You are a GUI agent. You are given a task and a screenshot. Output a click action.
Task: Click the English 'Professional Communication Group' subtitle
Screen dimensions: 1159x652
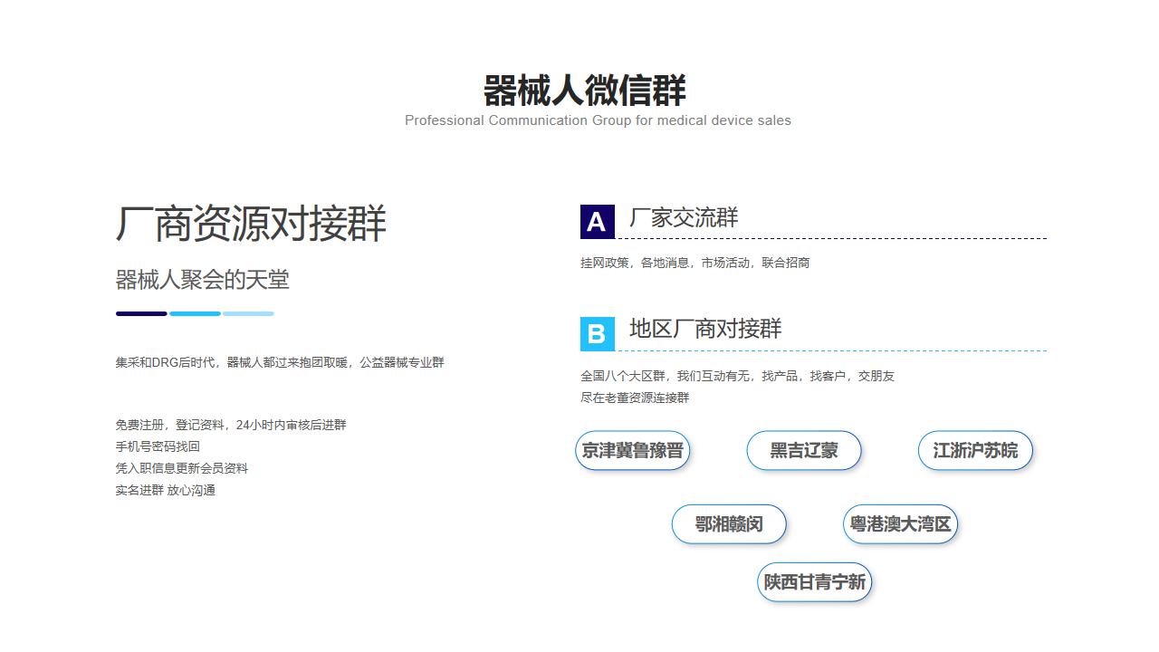[598, 120]
